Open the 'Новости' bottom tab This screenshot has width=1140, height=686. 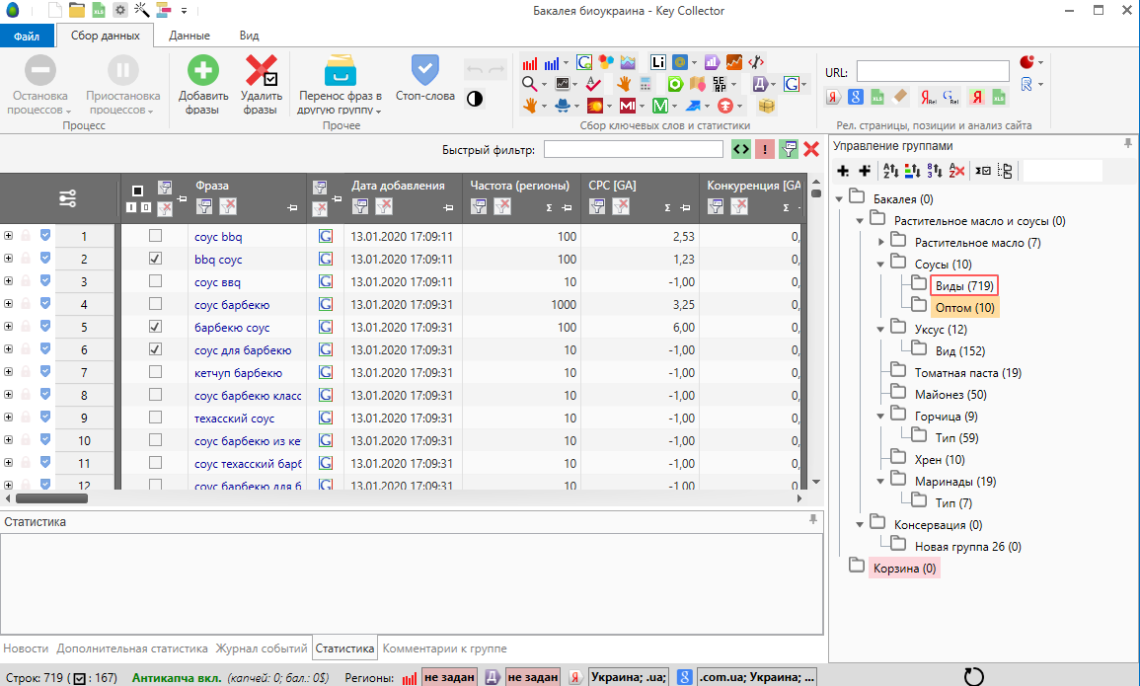(26, 648)
